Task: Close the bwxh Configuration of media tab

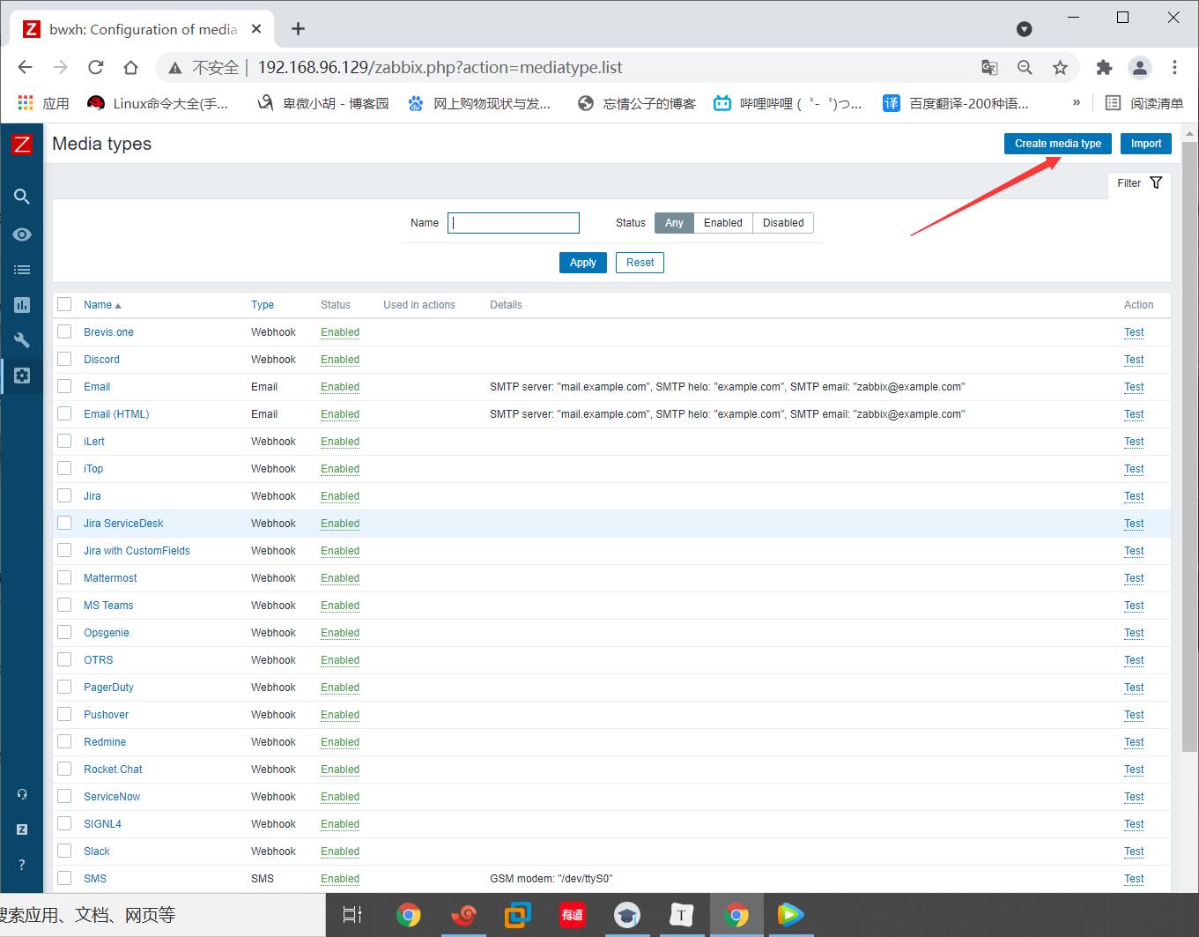Action: (256, 29)
